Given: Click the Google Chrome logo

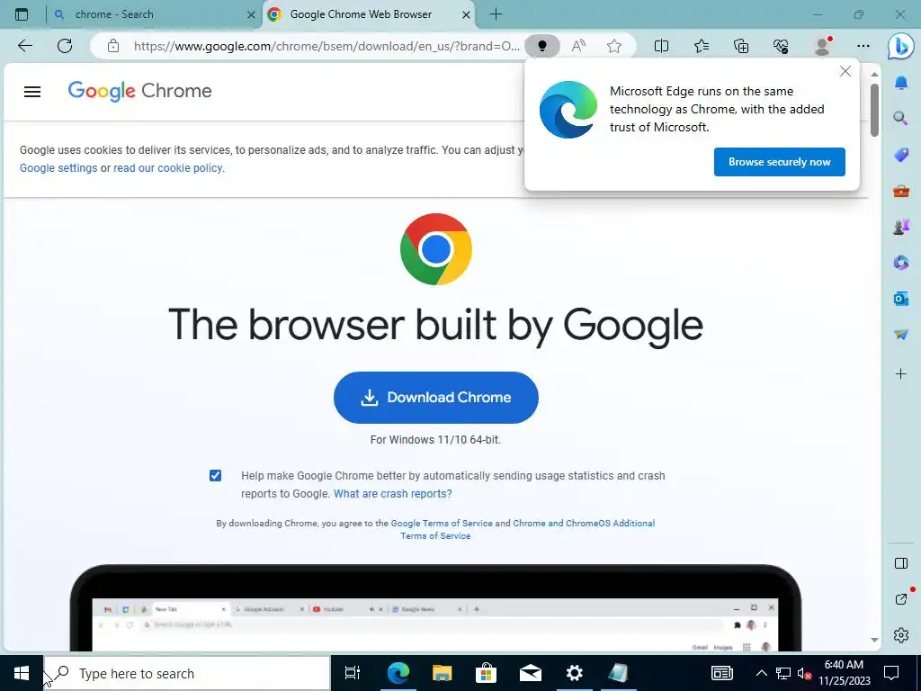Looking at the screenshot, I should 139,91.
